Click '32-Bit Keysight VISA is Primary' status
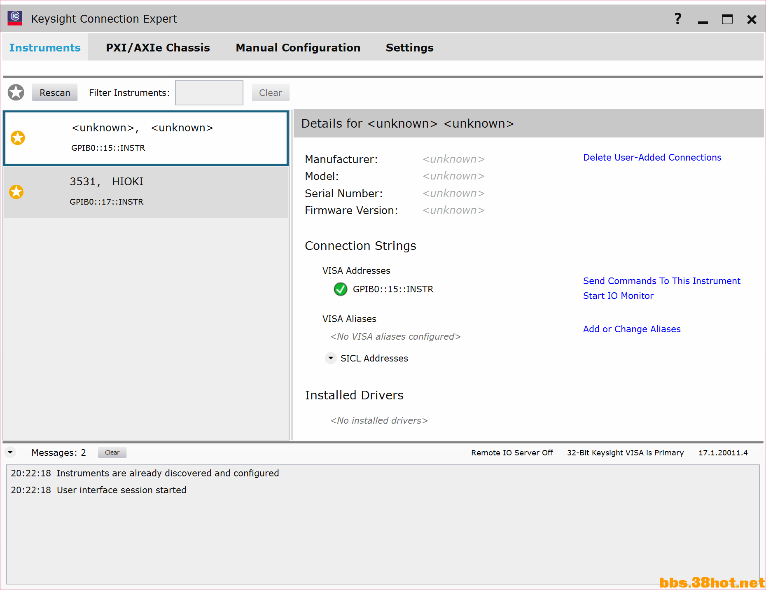 click(625, 452)
